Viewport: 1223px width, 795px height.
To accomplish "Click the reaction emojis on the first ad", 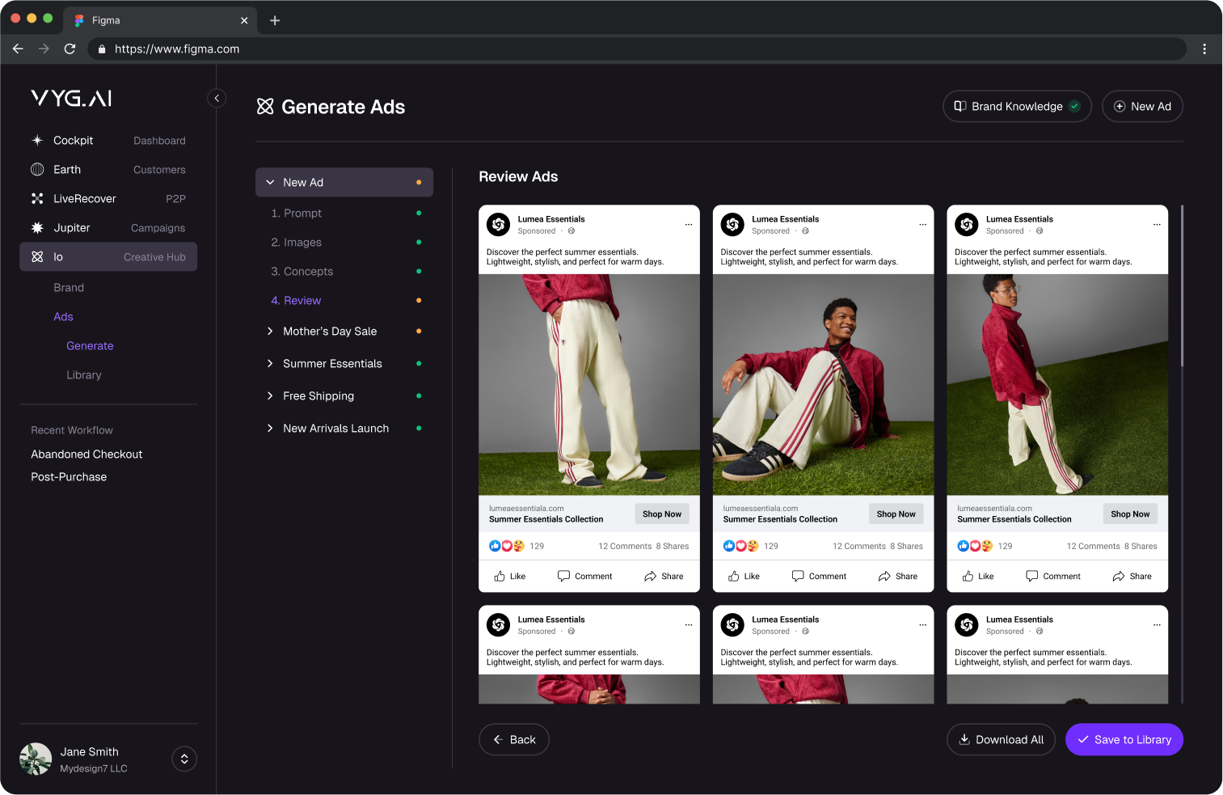I will point(507,546).
